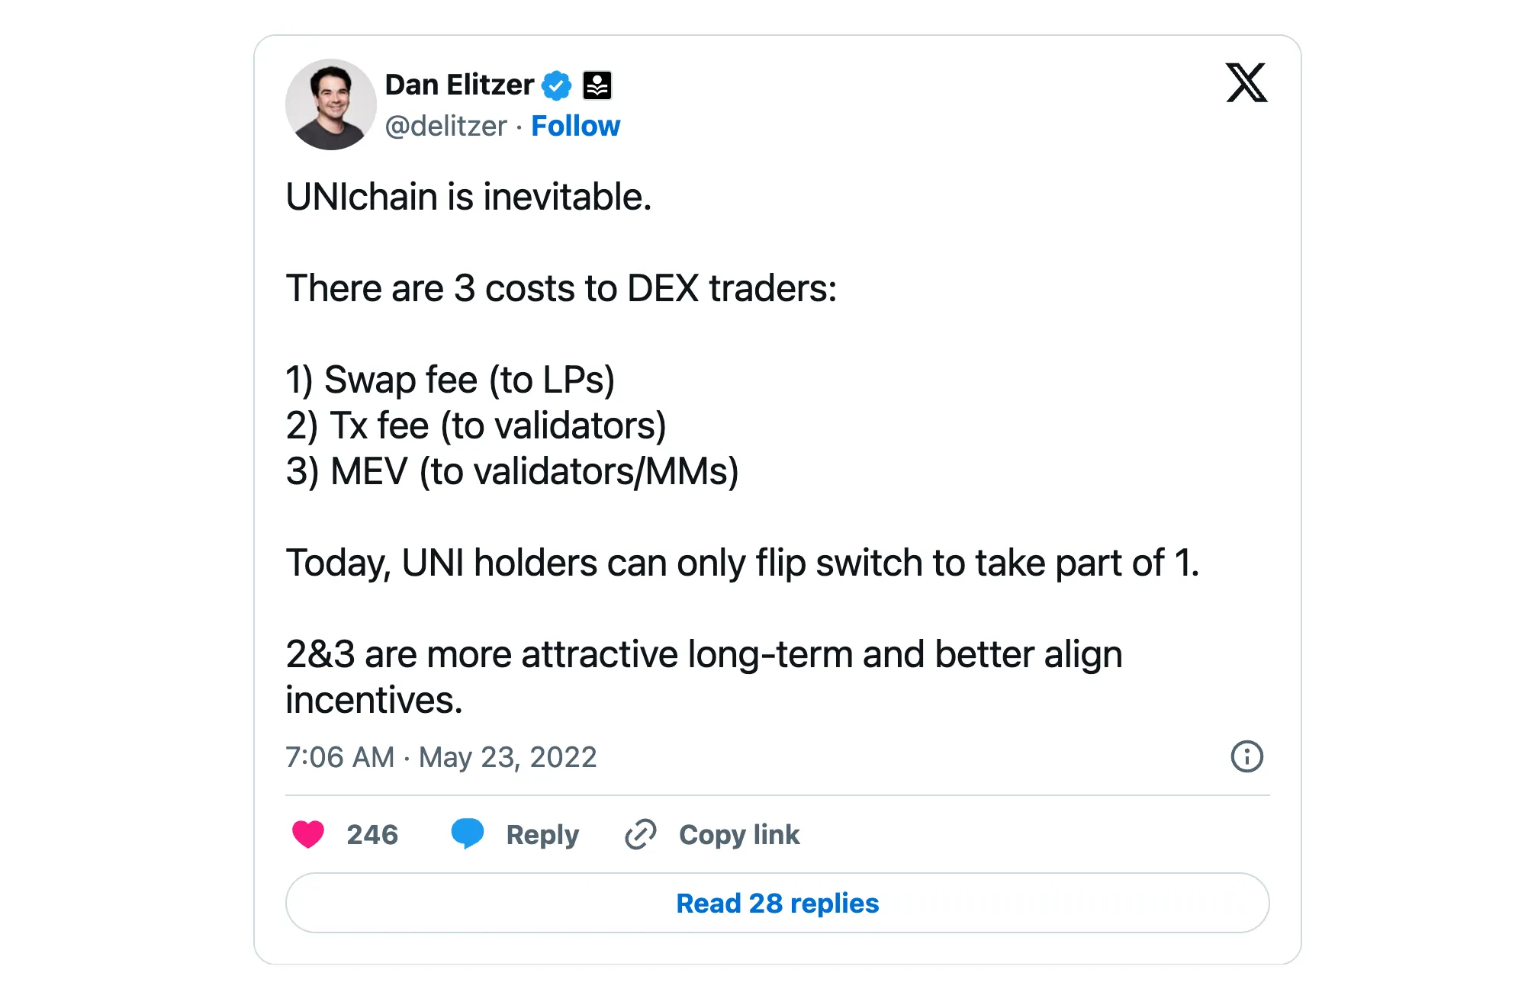
Task: Click the blue verified checkmark badge
Action: click(x=556, y=85)
